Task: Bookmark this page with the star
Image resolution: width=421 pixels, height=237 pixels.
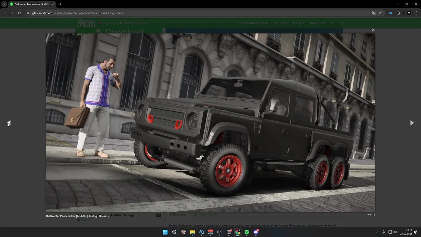Action: pos(380,13)
